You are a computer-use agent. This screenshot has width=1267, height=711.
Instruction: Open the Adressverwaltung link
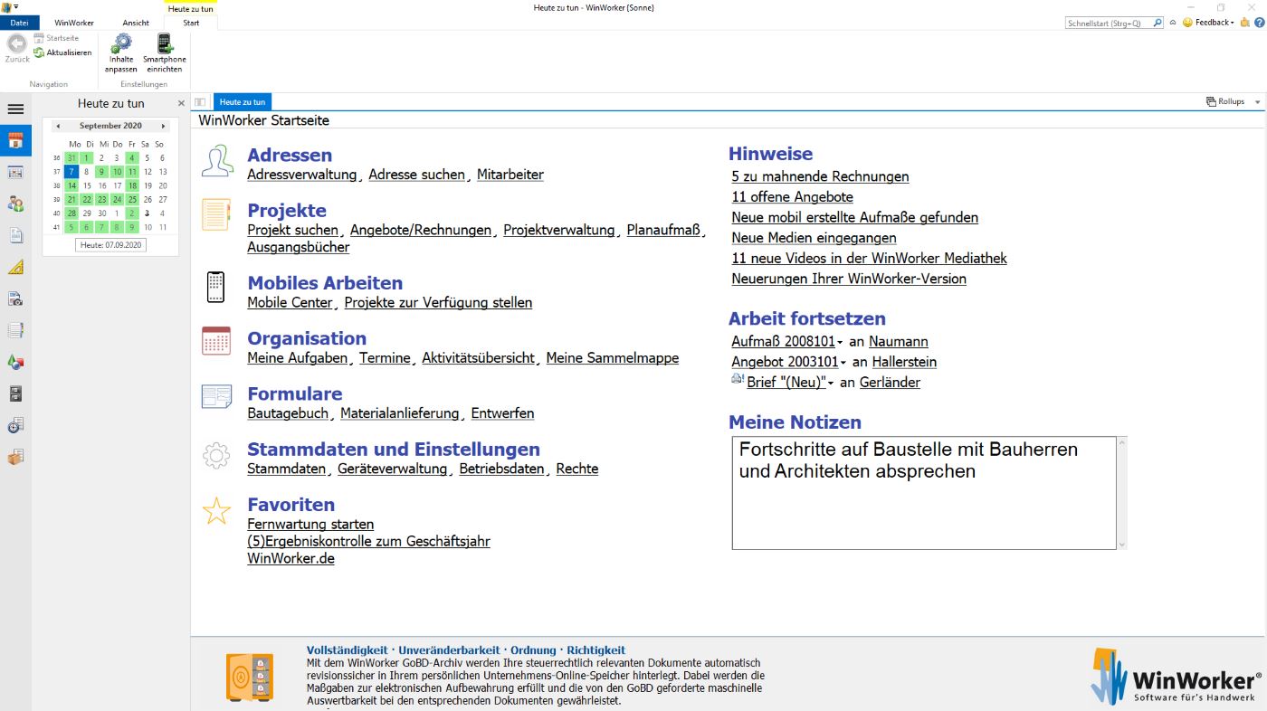(301, 175)
